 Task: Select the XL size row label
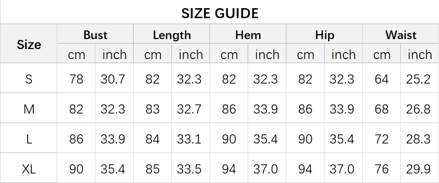(x=29, y=169)
